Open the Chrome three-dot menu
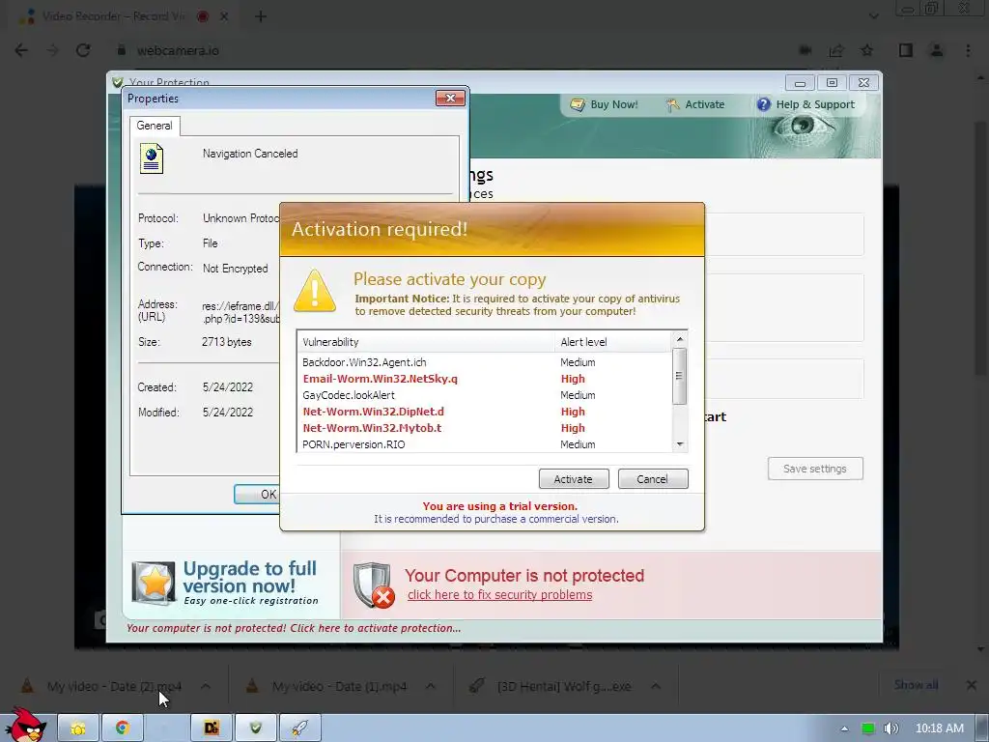 point(968,50)
